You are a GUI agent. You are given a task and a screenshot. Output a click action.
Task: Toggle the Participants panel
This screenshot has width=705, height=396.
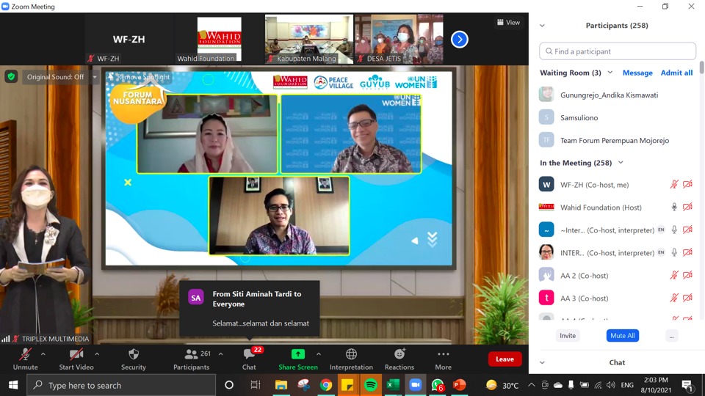coord(191,355)
